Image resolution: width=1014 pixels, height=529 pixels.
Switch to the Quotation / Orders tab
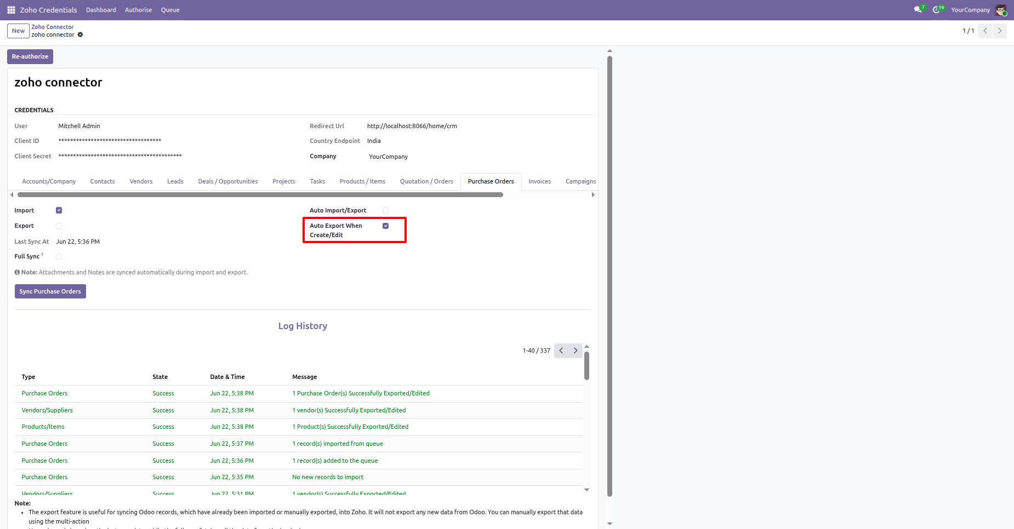[x=426, y=181]
